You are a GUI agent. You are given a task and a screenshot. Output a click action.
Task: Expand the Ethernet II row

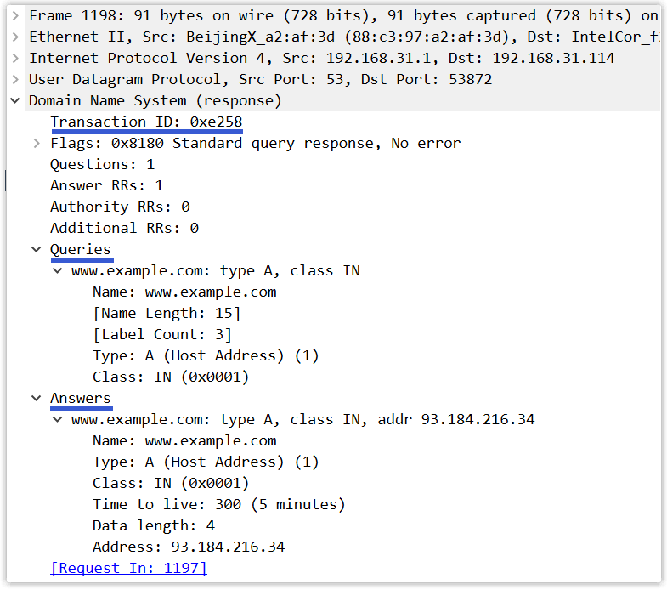coord(16,37)
